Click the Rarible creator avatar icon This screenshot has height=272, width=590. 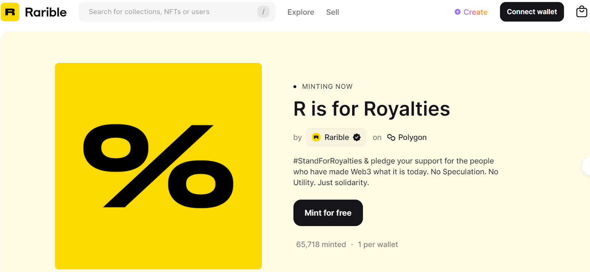tap(316, 137)
